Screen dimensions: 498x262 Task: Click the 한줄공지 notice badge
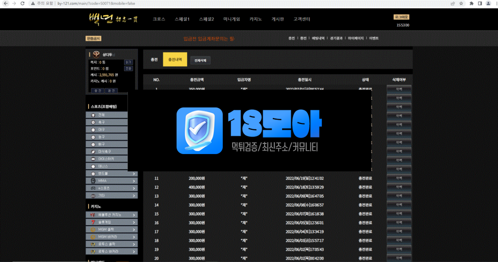click(x=93, y=38)
